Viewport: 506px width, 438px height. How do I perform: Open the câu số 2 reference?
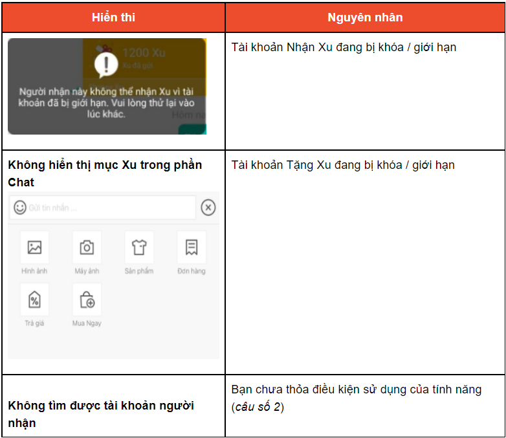coord(258,407)
